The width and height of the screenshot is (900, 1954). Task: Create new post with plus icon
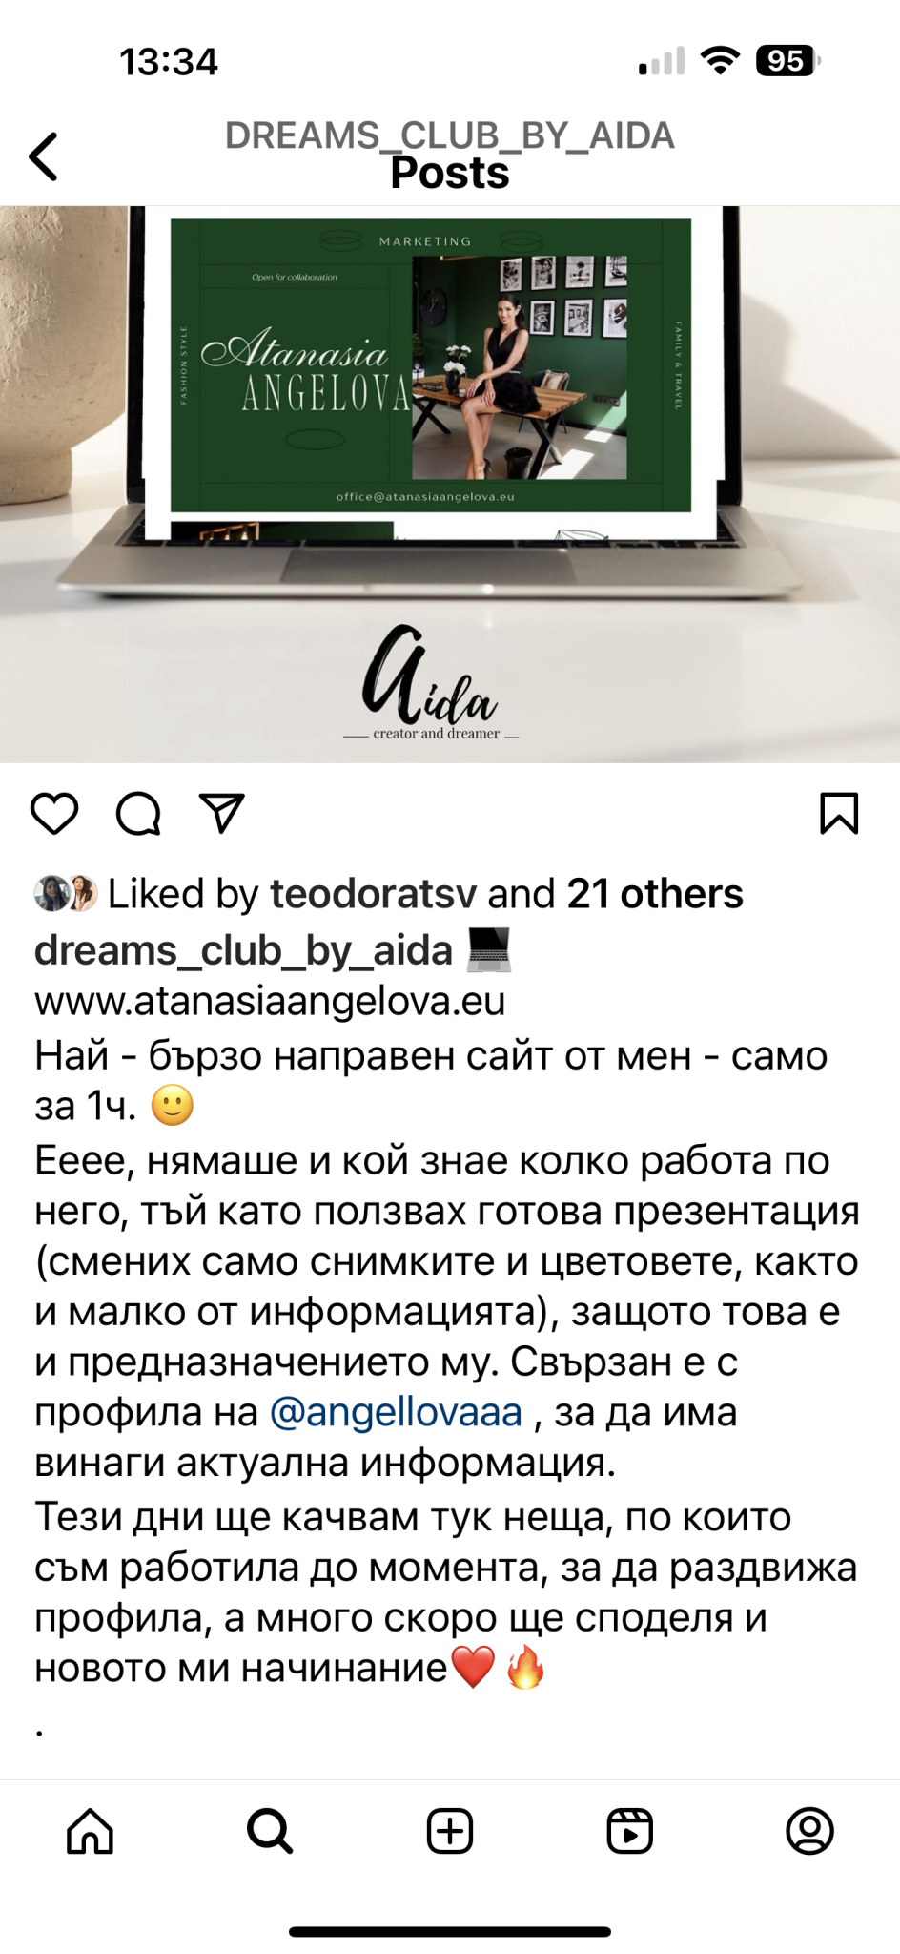click(x=450, y=1831)
